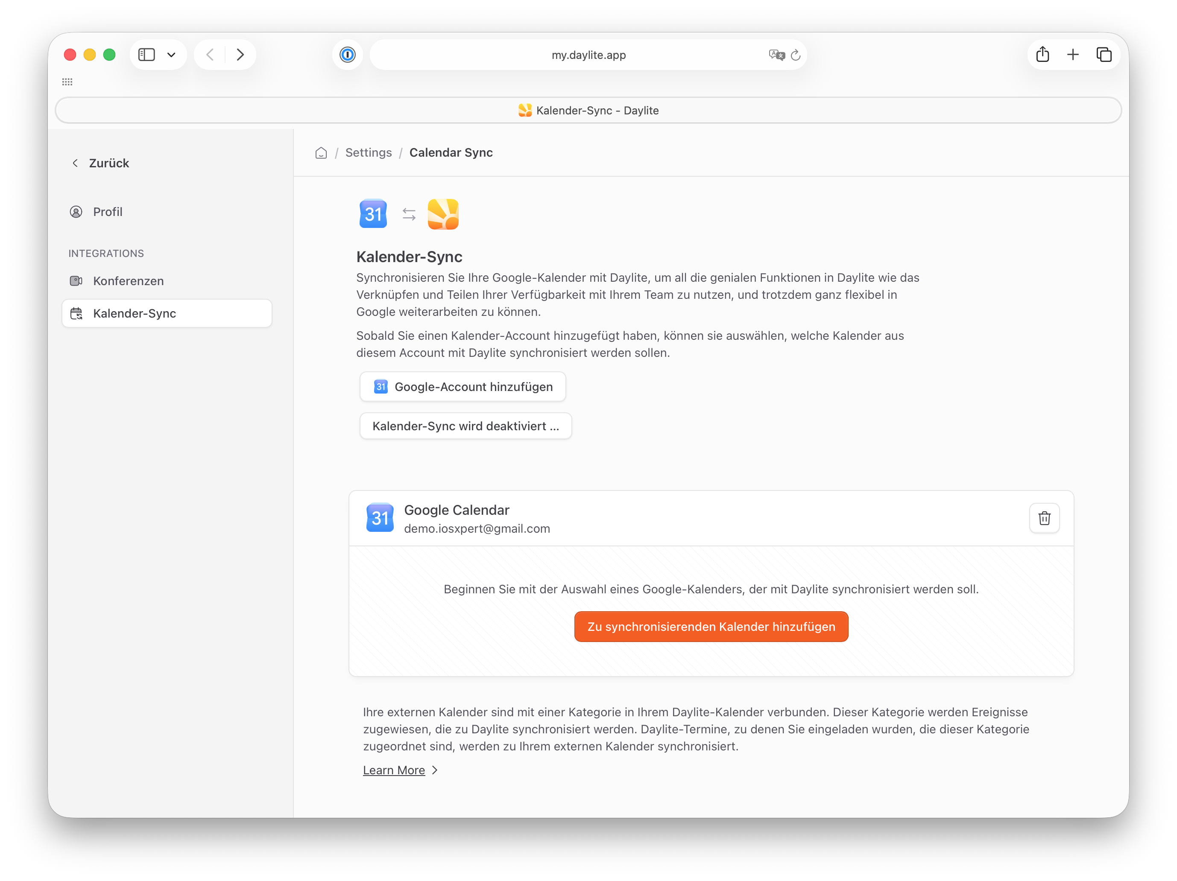
Task: Reload the page with refresh icon
Action: (x=796, y=55)
